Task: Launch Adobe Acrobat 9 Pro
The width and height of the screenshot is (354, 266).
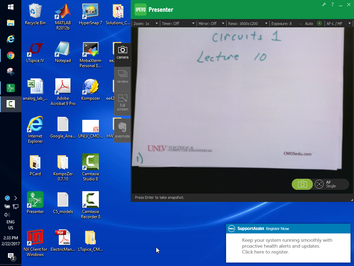Action: coord(63,92)
